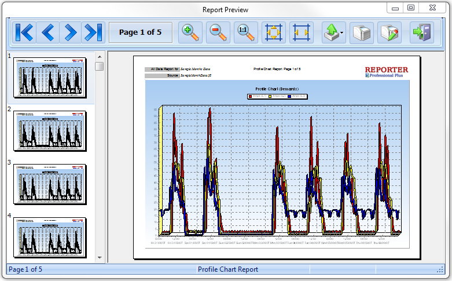The image size is (452, 281).
Task: Exit the preview using the door icon
Action: [x=422, y=32]
